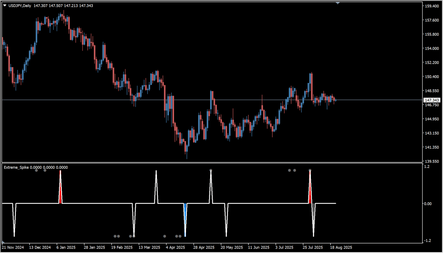Screen dimensions: 443x253
Task: Click the 20 May 2025 date label
Action: tap(232, 247)
